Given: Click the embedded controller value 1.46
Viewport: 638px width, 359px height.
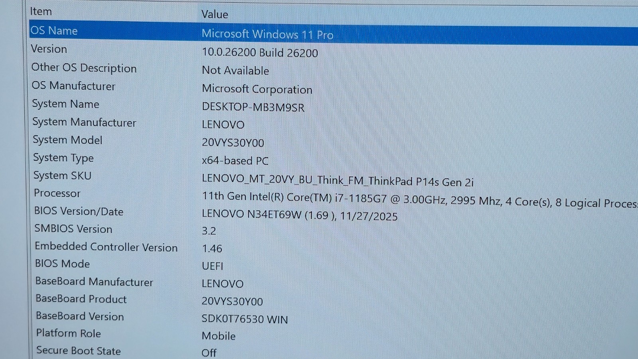Looking at the screenshot, I should click(x=212, y=249).
